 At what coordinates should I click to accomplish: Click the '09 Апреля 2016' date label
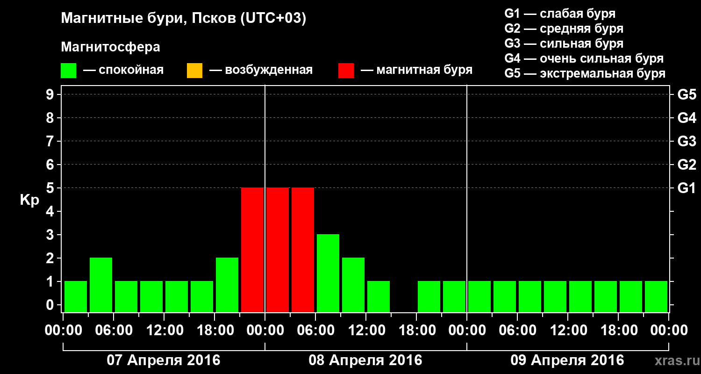567,360
